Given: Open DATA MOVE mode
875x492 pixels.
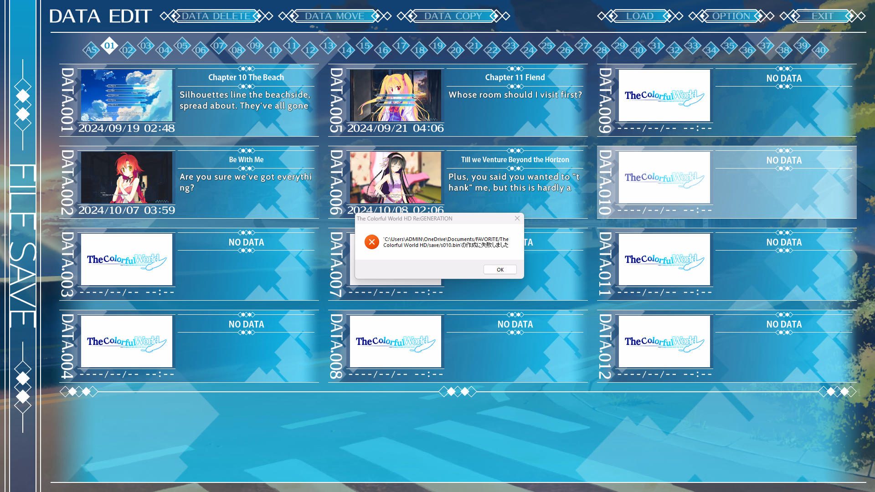Looking at the screenshot, I should pyautogui.click(x=335, y=16).
